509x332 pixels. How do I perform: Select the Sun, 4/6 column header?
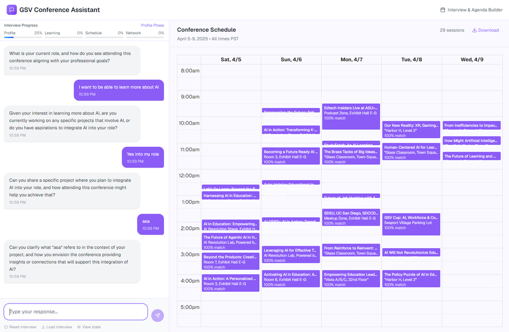291,60
